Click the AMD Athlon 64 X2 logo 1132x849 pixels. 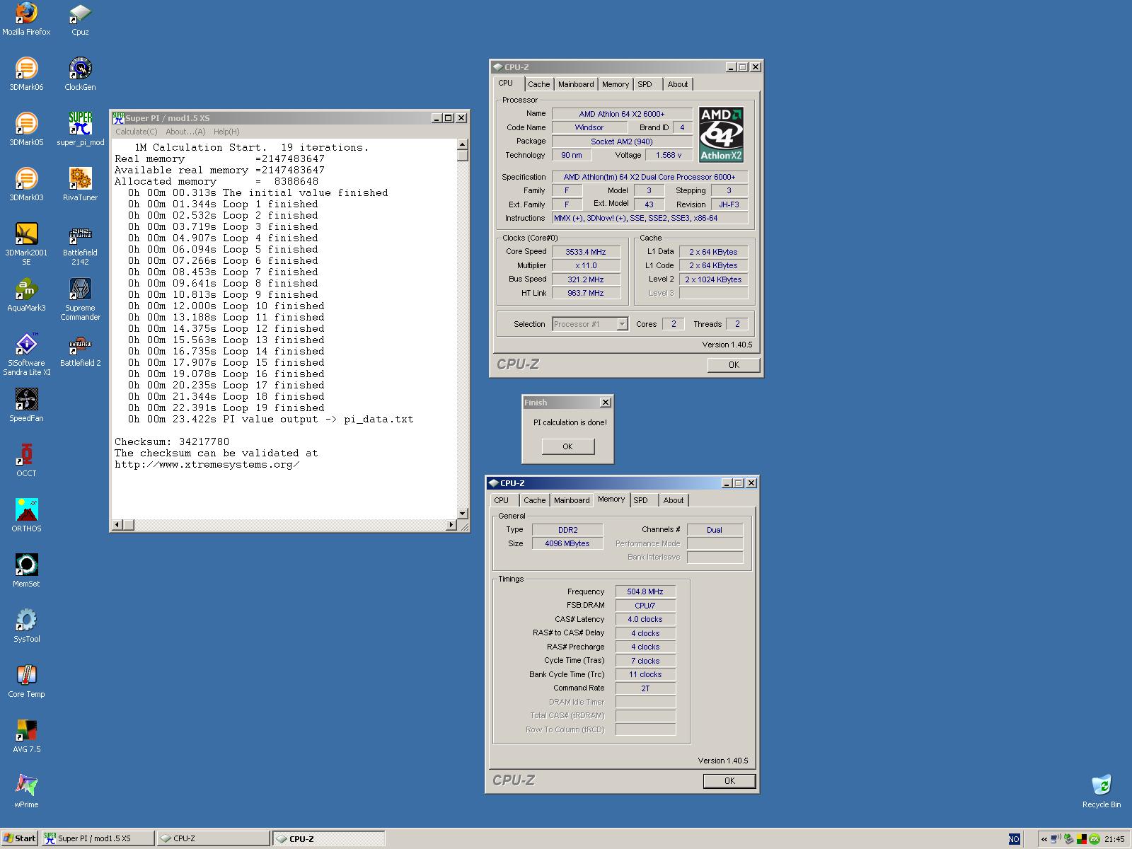tap(721, 135)
